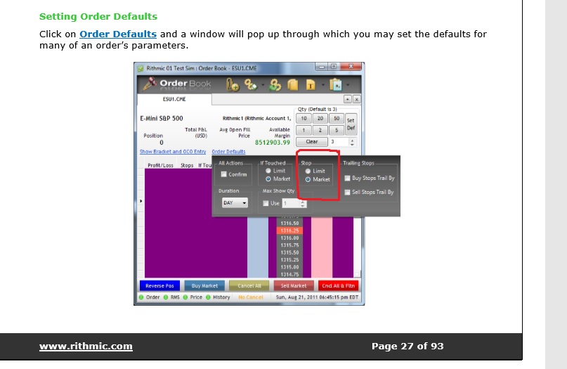This screenshot has width=567, height=369.
Task: Click the green History status indicator
Action: point(208,297)
